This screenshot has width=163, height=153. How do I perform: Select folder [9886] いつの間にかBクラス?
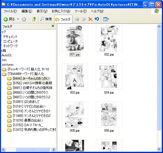[x=30, y=93]
